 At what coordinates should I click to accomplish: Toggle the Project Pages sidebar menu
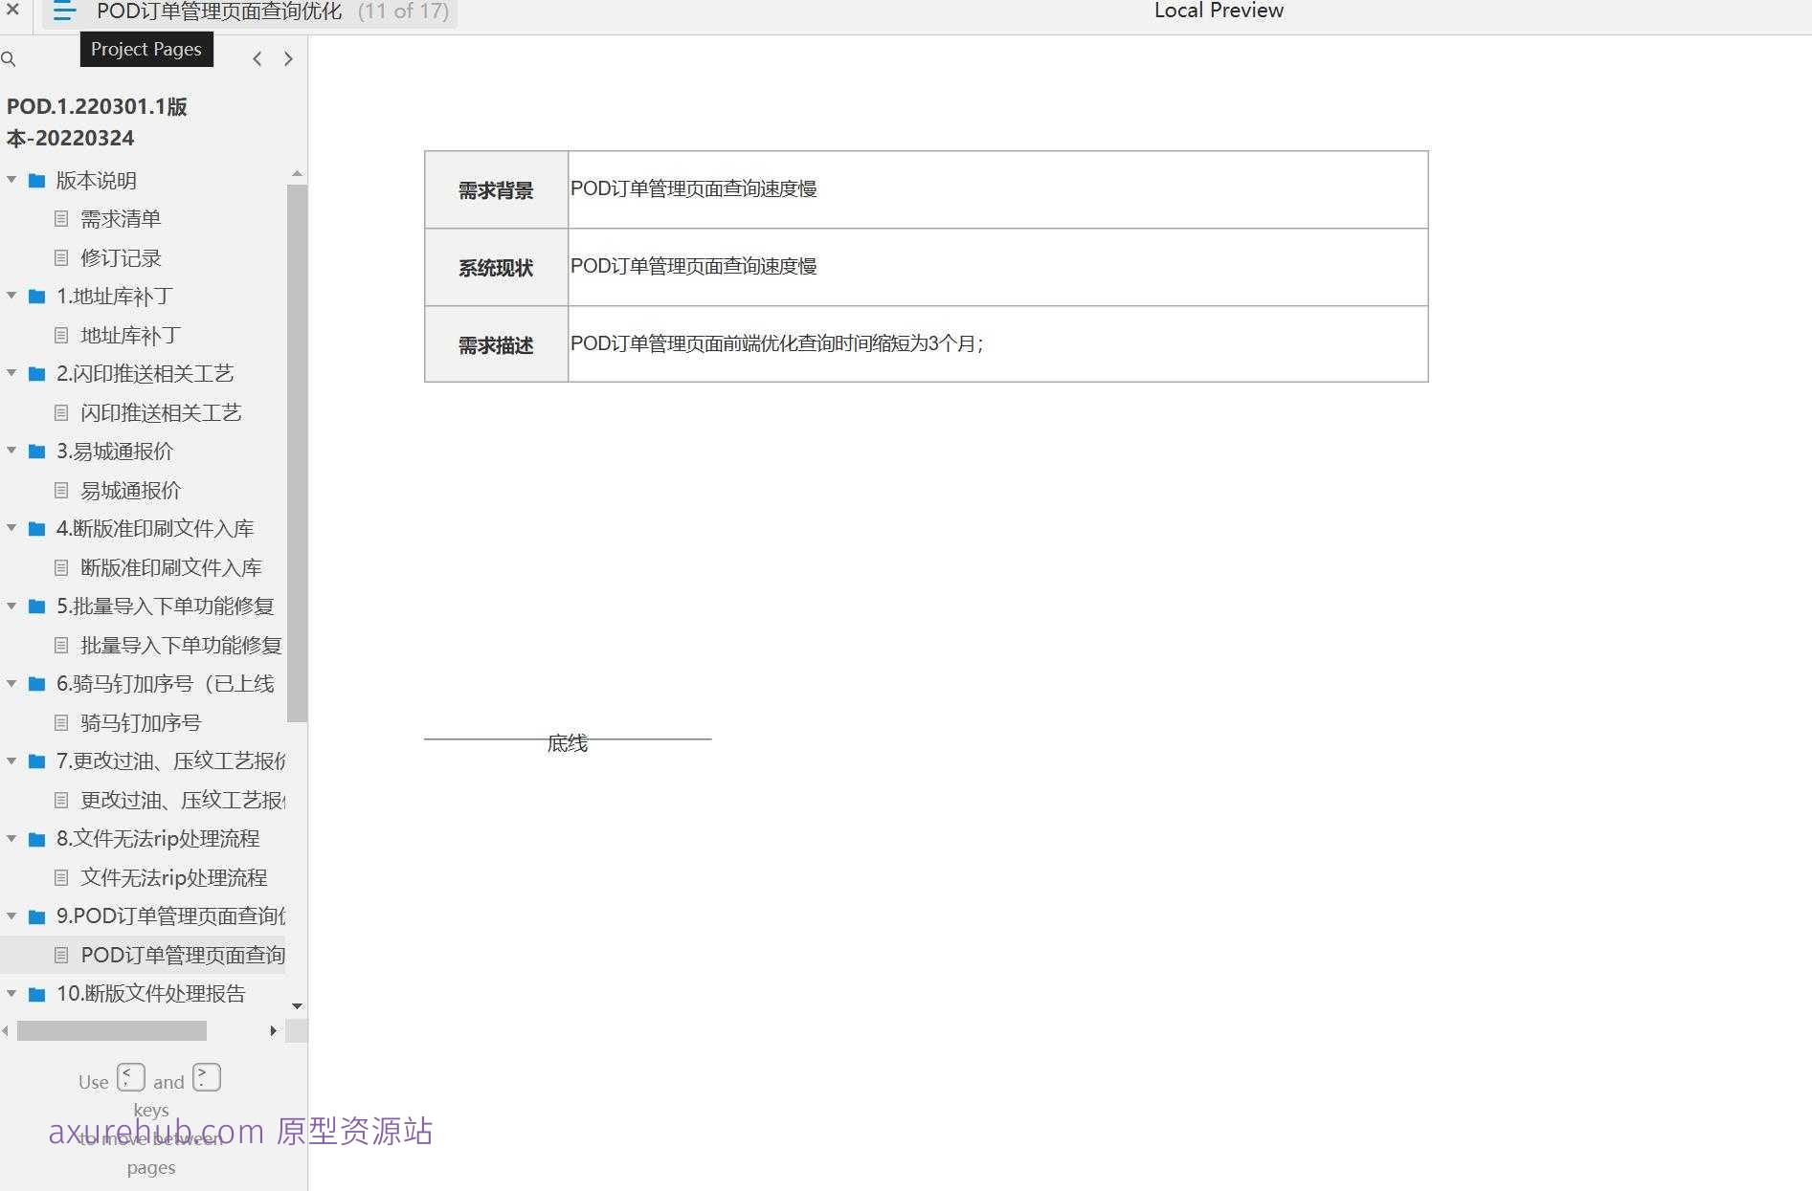(63, 12)
